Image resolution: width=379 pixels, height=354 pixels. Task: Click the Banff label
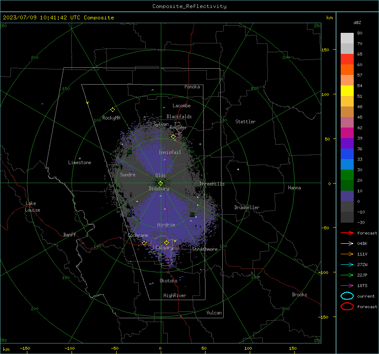[x=69, y=234]
